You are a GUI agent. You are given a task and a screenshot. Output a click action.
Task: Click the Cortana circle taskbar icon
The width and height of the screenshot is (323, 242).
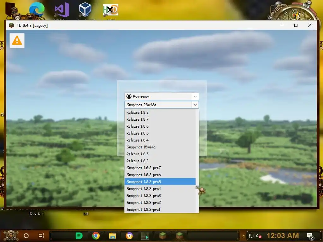26,236
